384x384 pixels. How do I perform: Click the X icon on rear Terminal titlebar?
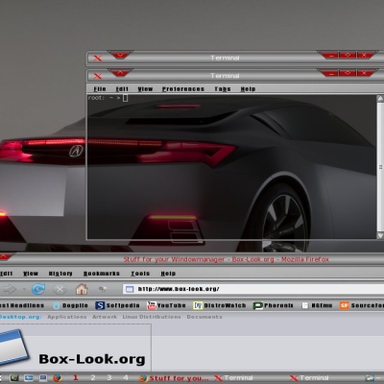98,59
